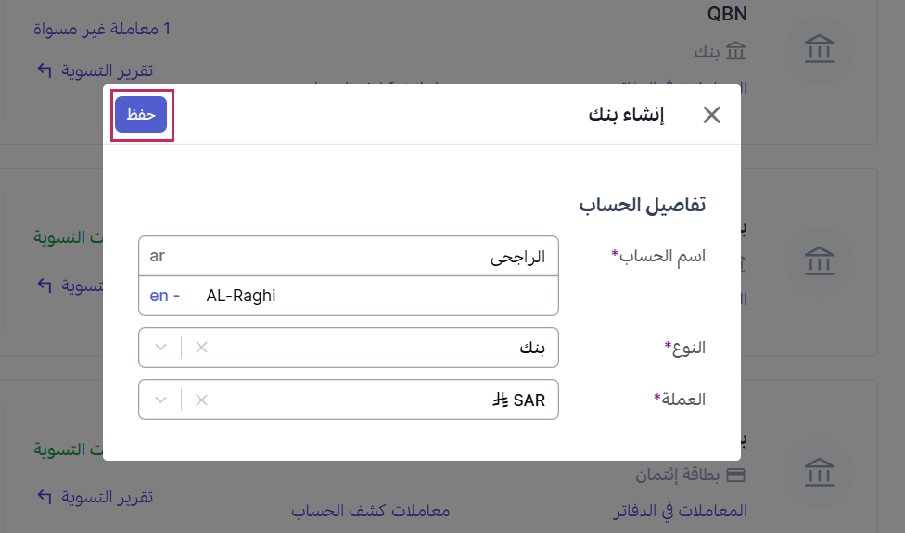Click the top reconciliation report arrow icon

point(45,70)
